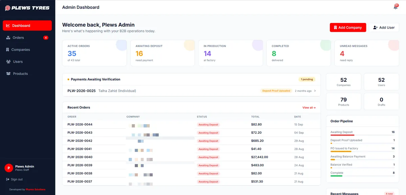Image resolution: width=406 pixels, height=195 pixels.
Task: Open the 79 Products tile
Action: click(343, 102)
